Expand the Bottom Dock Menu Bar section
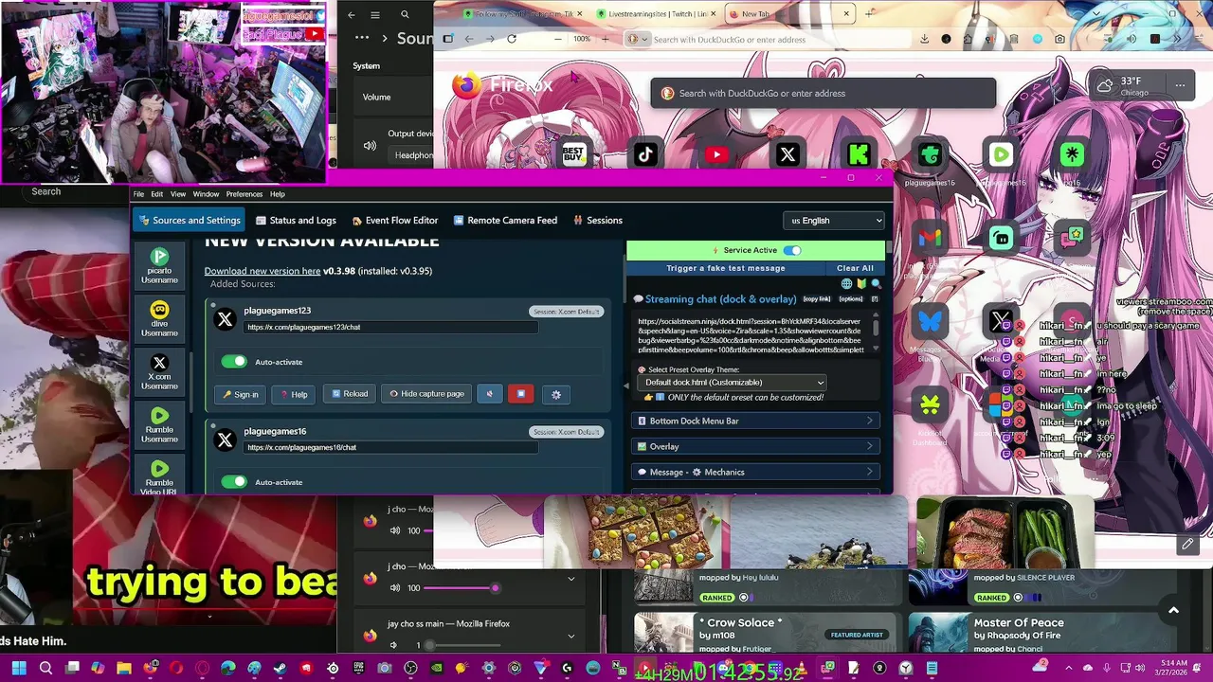1213x682 pixels. click(x=756, y=421)
